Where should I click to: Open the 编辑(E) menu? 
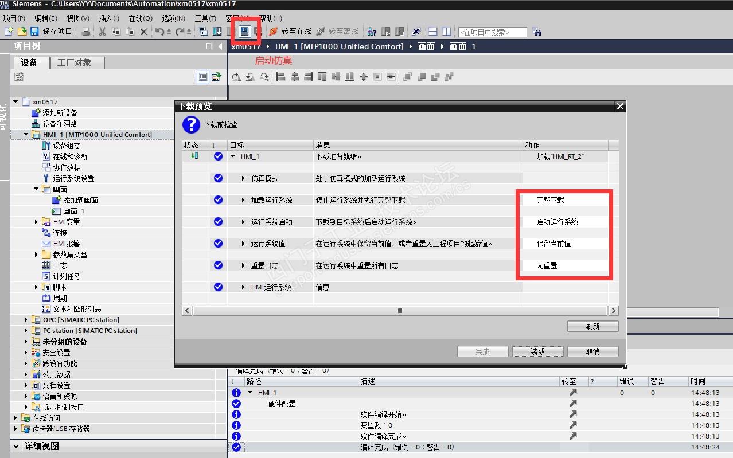46,18
